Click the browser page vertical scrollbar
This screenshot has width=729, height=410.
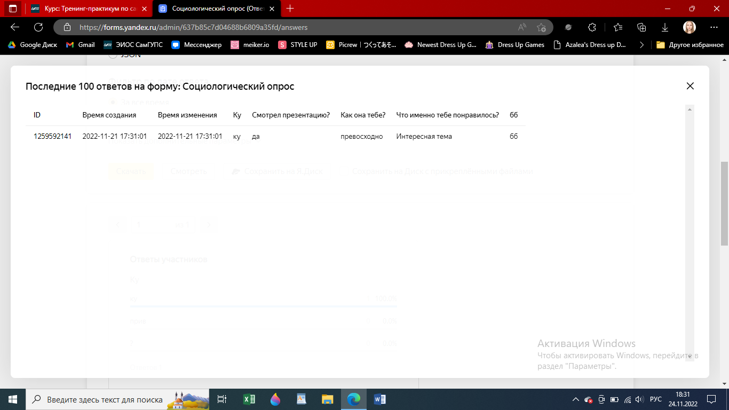point(724,203)
